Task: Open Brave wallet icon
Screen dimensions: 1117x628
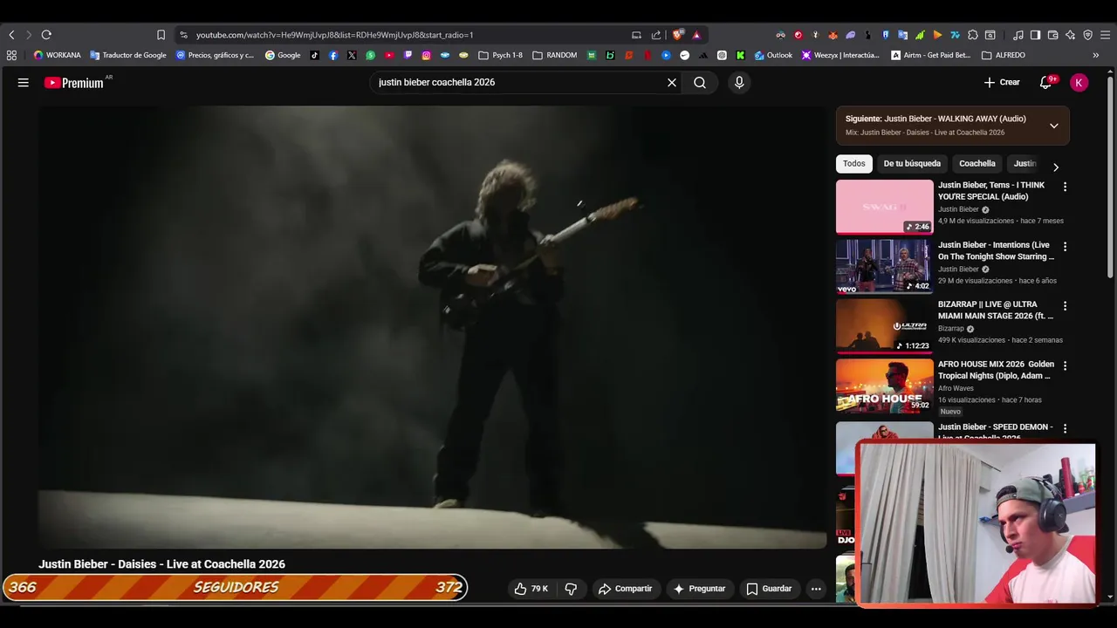Action: pyautogui.click(x=1052, y=35)
